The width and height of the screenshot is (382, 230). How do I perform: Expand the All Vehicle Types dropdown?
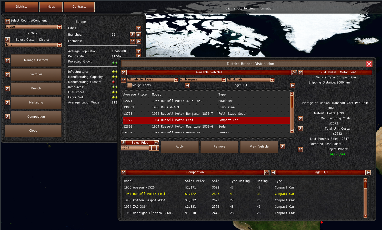coord(176,80)
